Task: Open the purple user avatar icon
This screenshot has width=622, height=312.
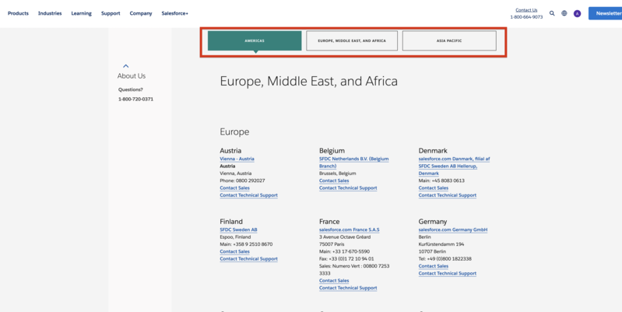Action: pyautogui.click(x=577, y=13)
